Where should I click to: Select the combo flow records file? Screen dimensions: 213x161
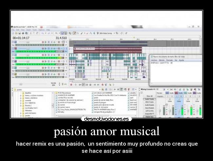click(x=65, y=98)
